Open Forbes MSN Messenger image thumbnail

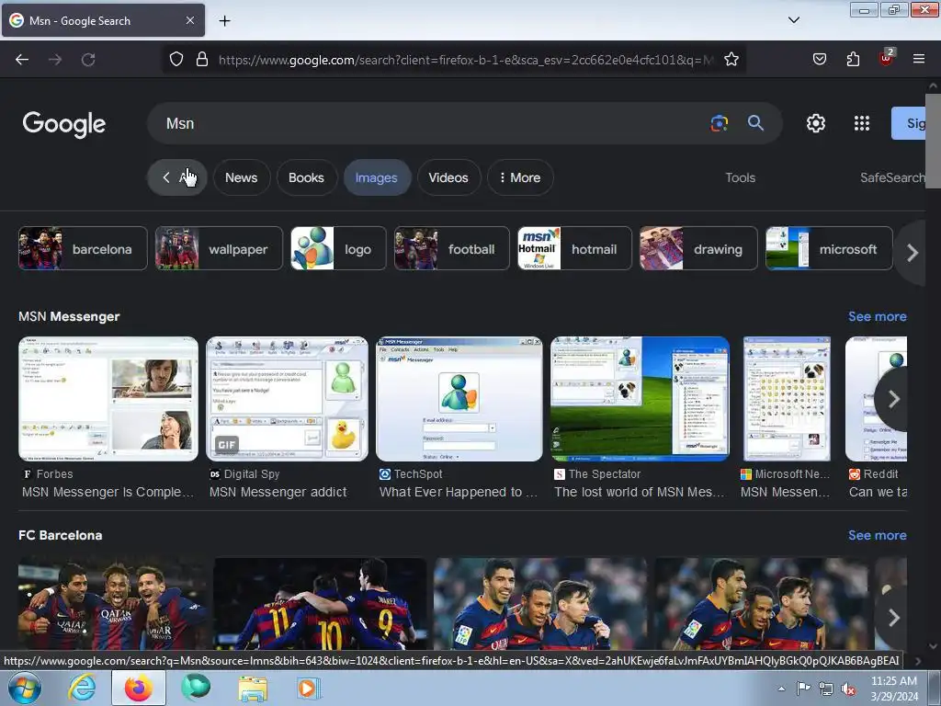click(108, 399)
